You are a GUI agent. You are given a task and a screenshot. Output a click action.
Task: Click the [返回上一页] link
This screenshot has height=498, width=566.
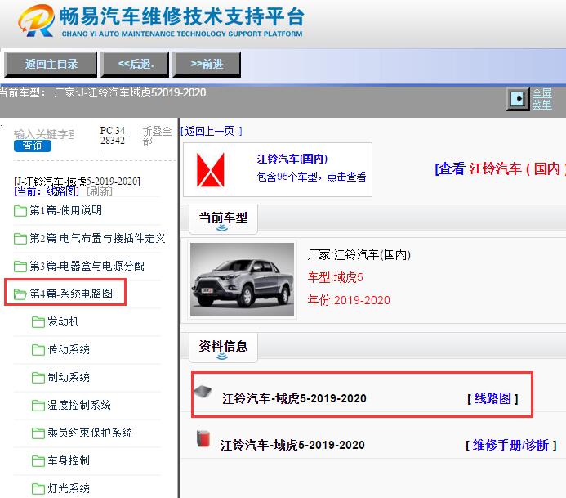(212, 131)
